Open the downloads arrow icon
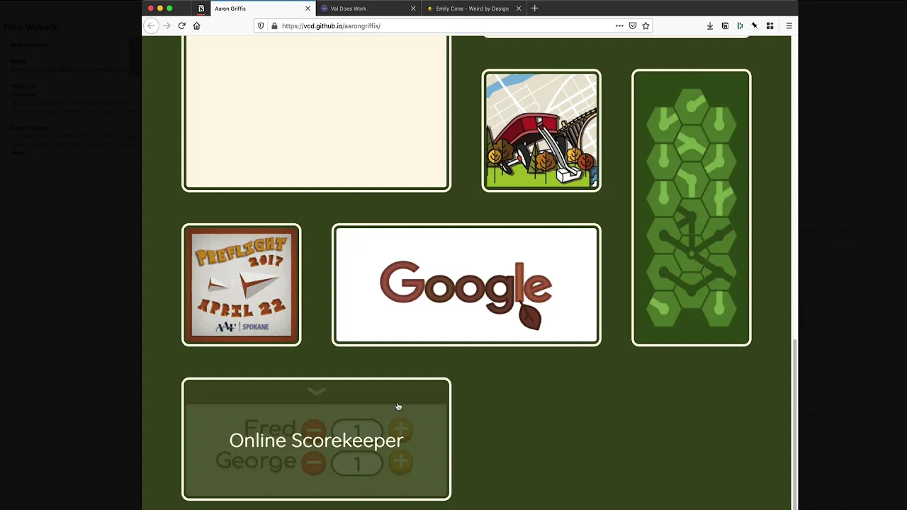Screen dimensions: 907x510 point(710,25)
